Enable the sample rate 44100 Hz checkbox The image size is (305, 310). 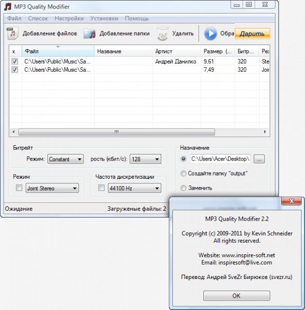101,188
